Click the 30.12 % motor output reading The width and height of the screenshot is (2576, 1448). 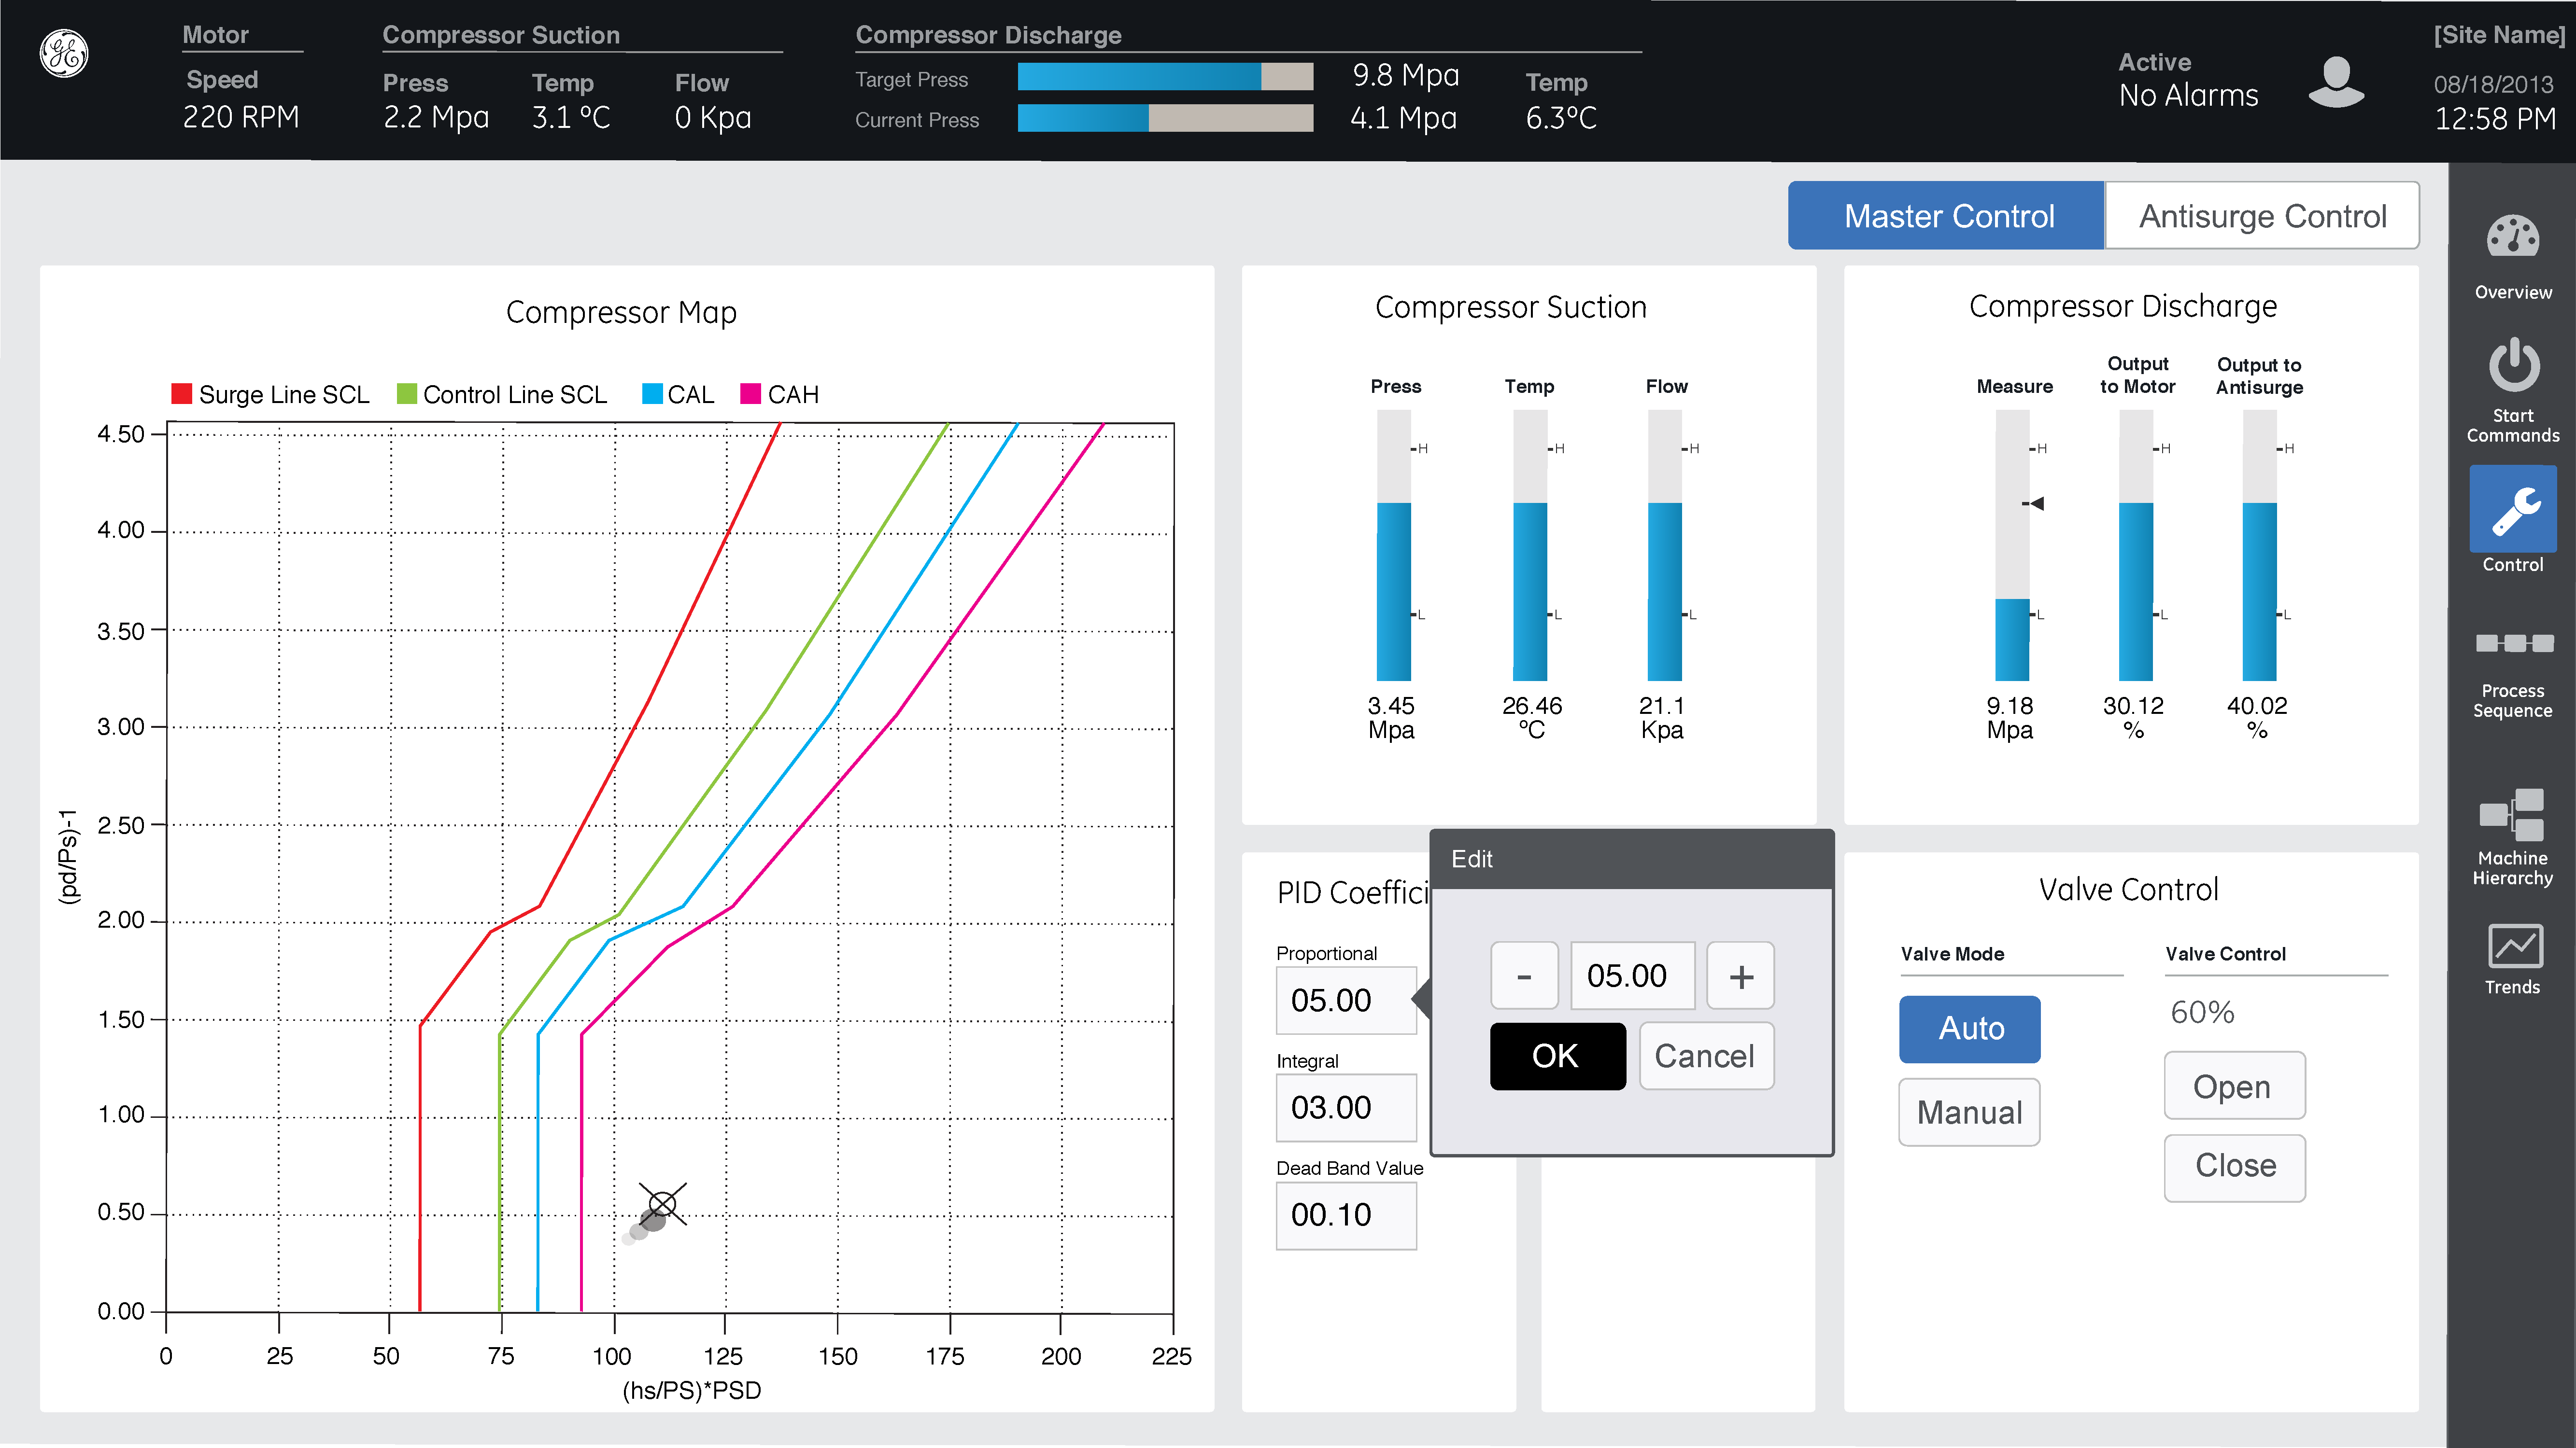pos(2133,718)
